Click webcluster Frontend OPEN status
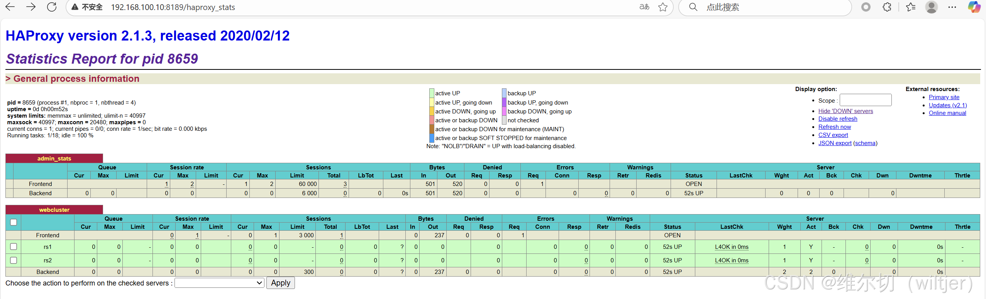The image size is (986, 299). [672, 235]
